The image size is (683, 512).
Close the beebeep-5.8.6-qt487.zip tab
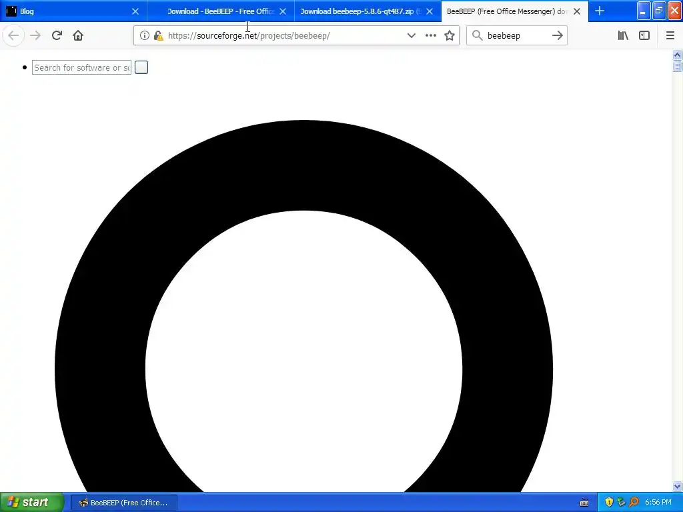(x=430, y=11)
